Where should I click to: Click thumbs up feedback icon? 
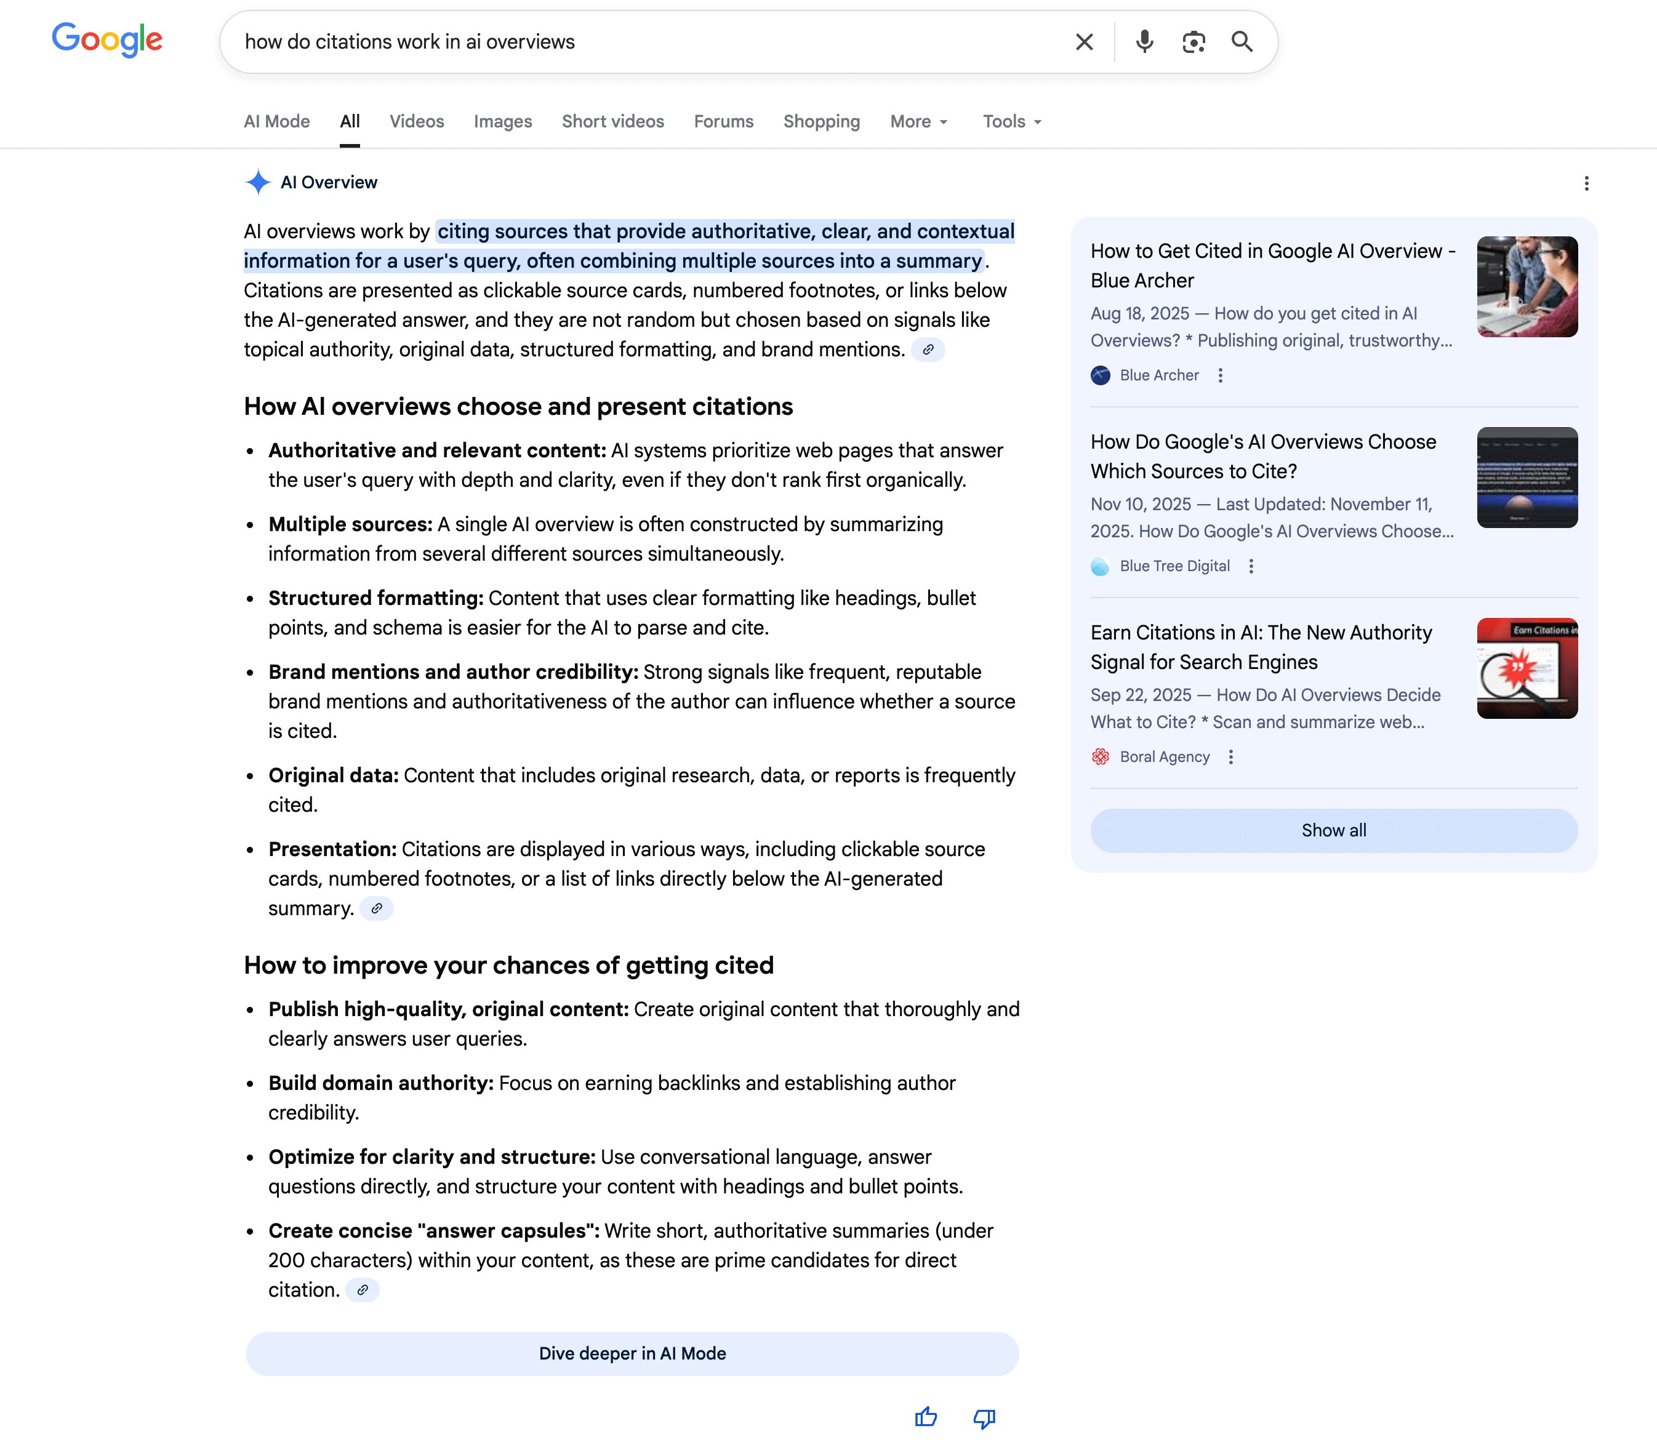pyautogui.click(x=926, y=1417)
